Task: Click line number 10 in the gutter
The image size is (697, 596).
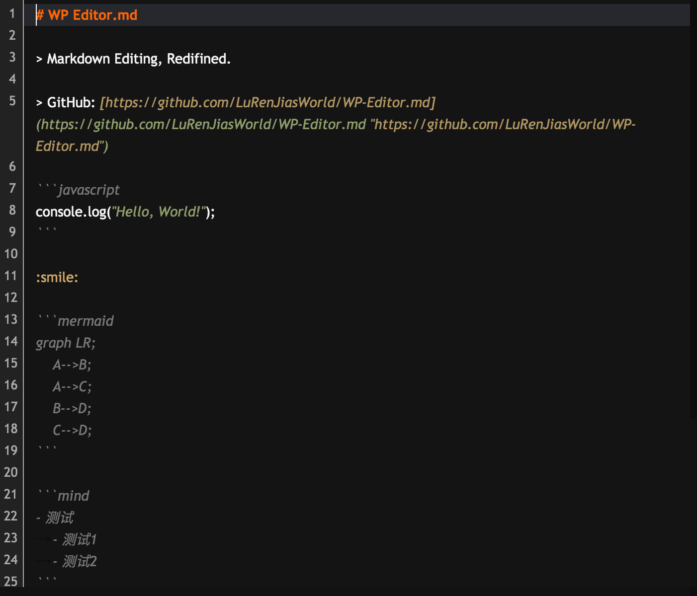Action: (11, 254)
